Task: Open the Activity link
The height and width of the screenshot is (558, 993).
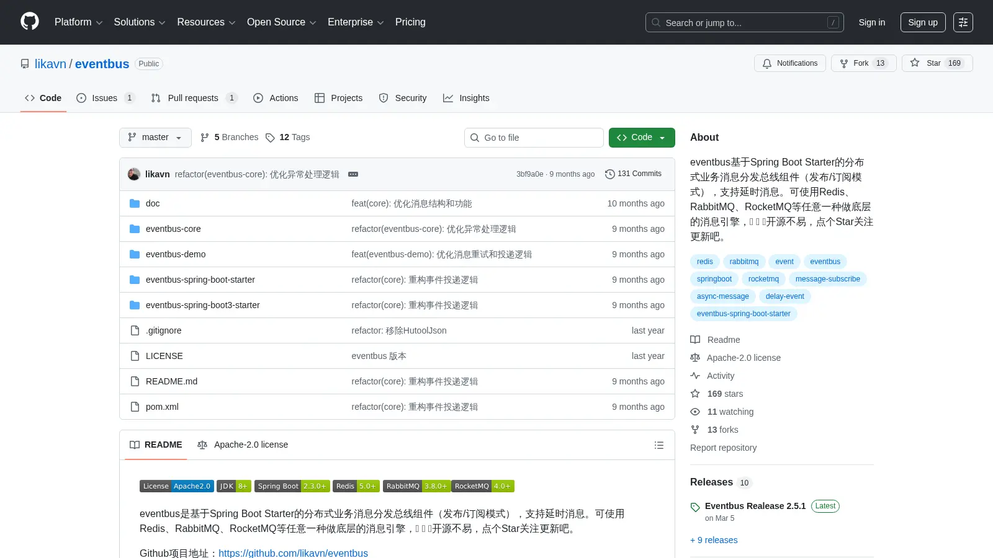Action: [712, 376]
